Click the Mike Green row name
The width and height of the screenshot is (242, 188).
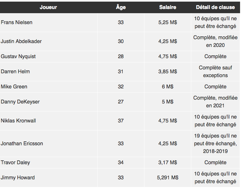14,87
